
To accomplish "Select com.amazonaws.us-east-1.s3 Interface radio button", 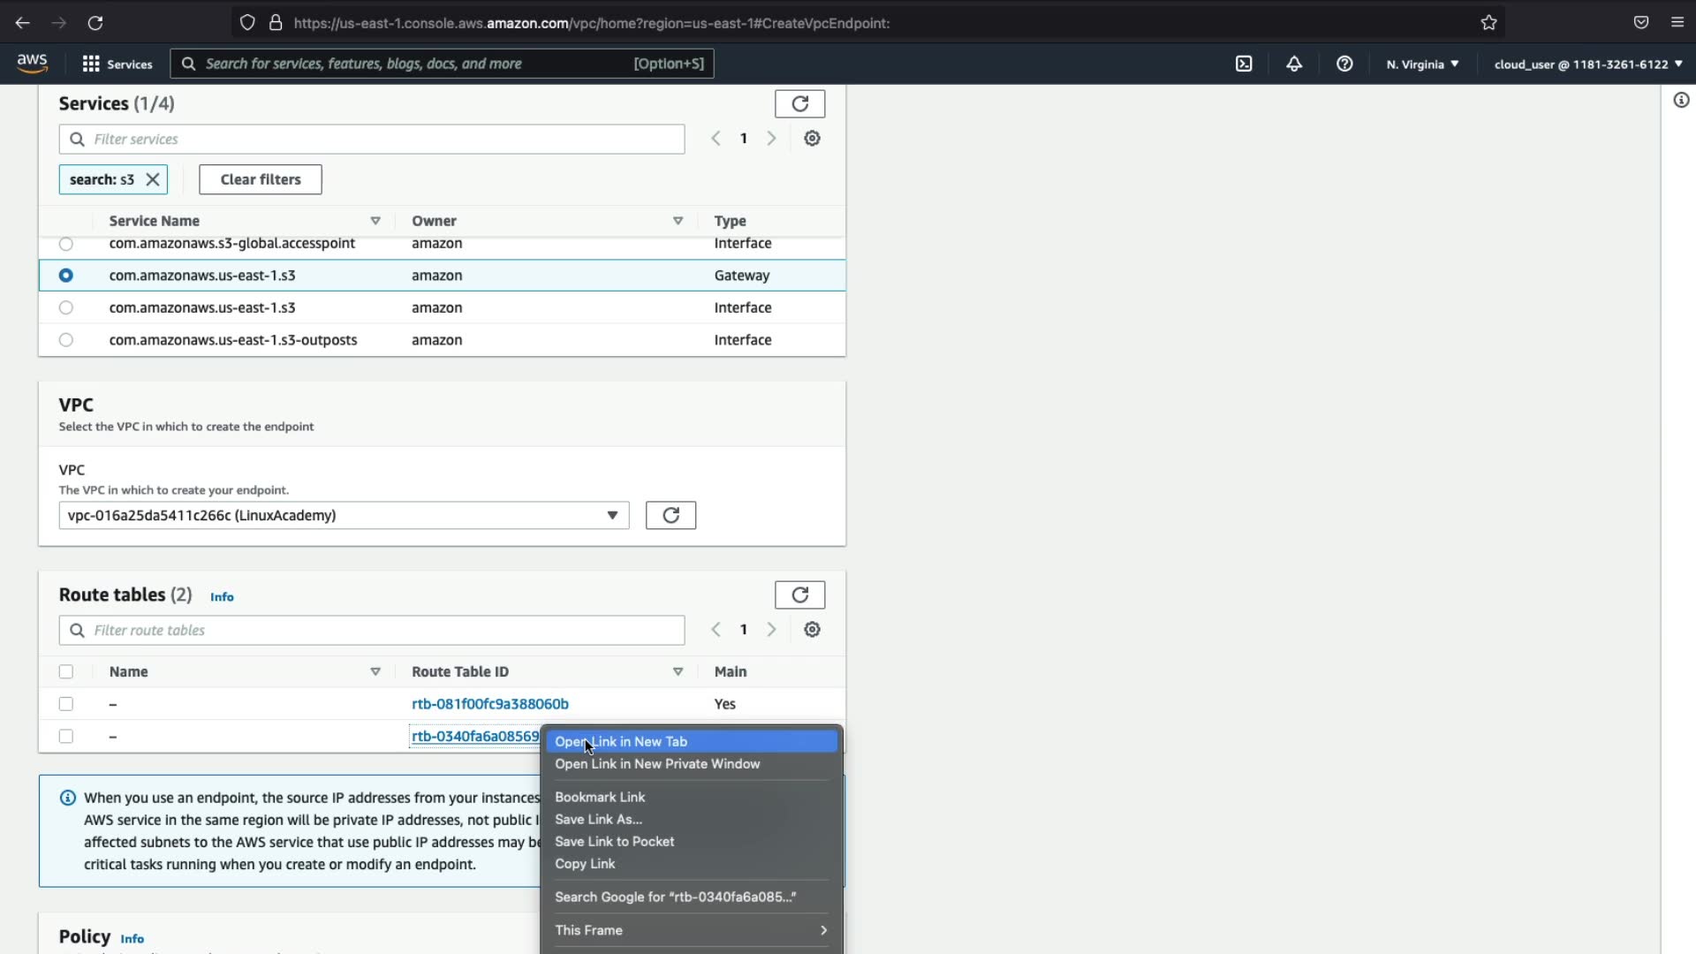I will [x=66, y=307].
